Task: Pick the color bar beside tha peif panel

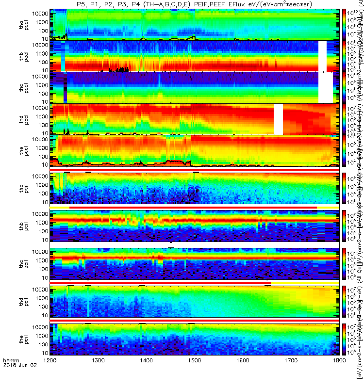Action: coord(344,188)
